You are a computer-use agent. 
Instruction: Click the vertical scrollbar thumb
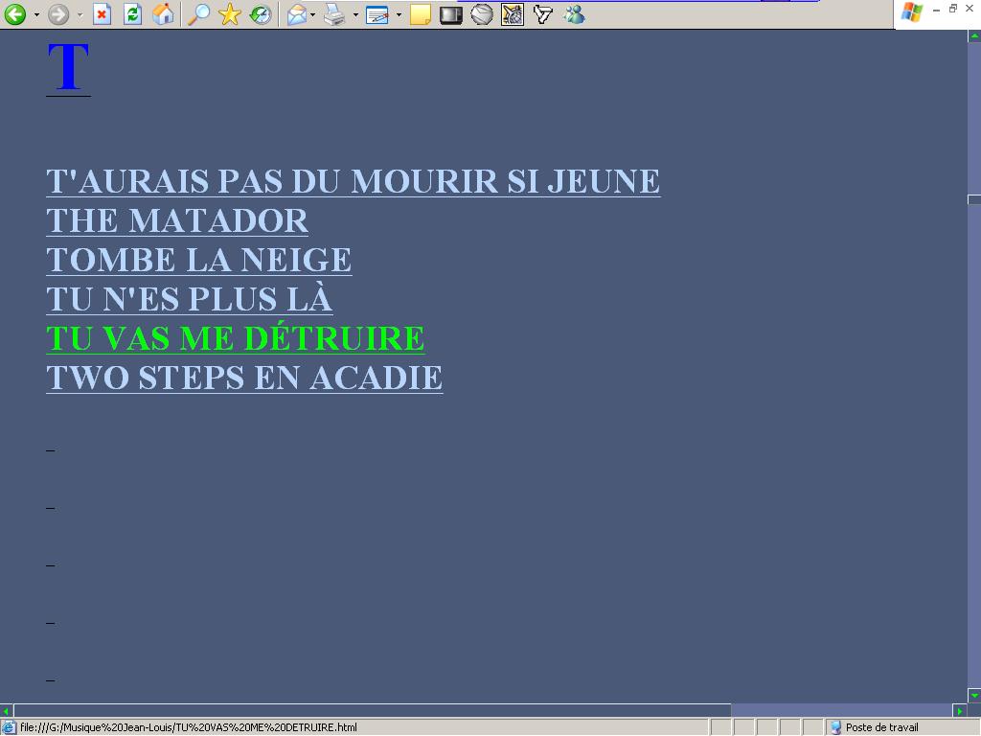[974, 199]
